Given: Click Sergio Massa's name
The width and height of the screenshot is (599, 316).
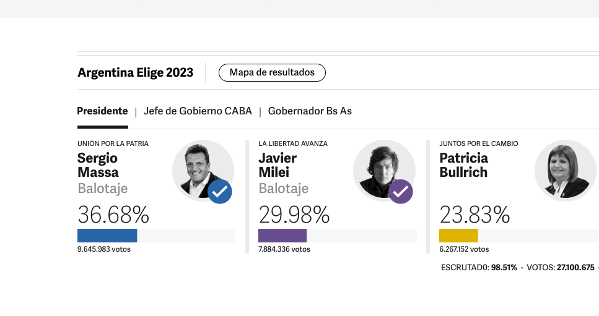Looking at the screenshot, I should [x=98, y=165].
